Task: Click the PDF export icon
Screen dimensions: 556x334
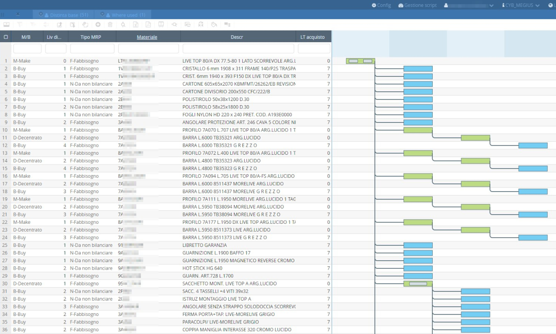Action: pos(148,25)
